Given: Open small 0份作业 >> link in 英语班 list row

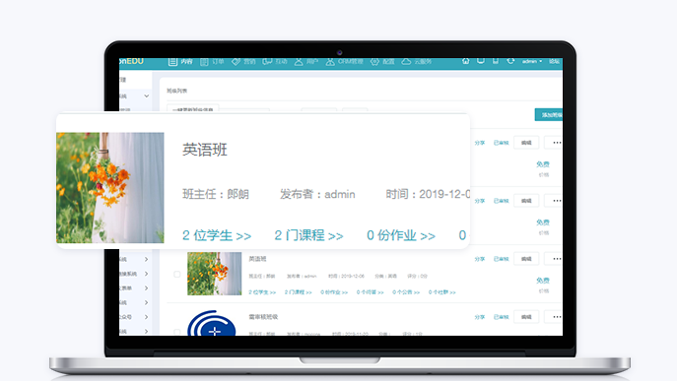Looking at the screenshot, I should click(x=334, y=292).
